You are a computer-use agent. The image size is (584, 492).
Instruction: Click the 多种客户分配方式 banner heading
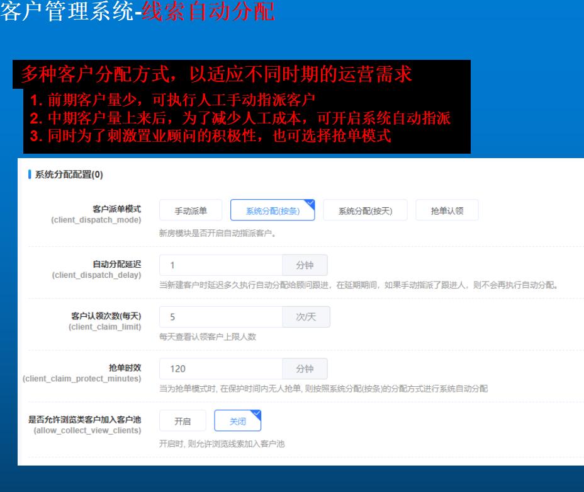tap(216, 75)
